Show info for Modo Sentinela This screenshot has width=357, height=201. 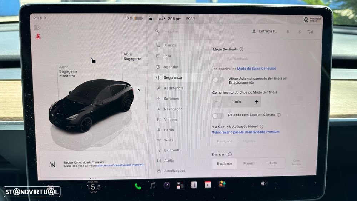(241, 49)
